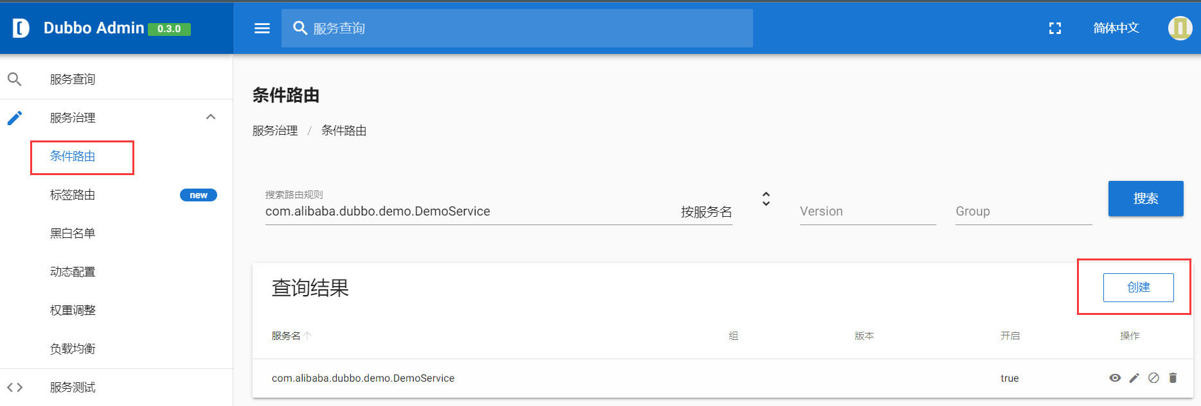Screen dimensions: 1201x406
Task: Disable the DemoService route rule
Action: pos(1153,378)
